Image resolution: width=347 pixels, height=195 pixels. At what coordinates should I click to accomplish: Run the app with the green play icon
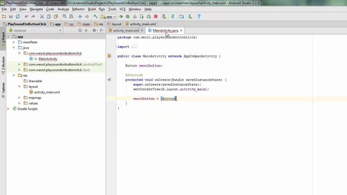pyautogui.click(x=121, y=17)
